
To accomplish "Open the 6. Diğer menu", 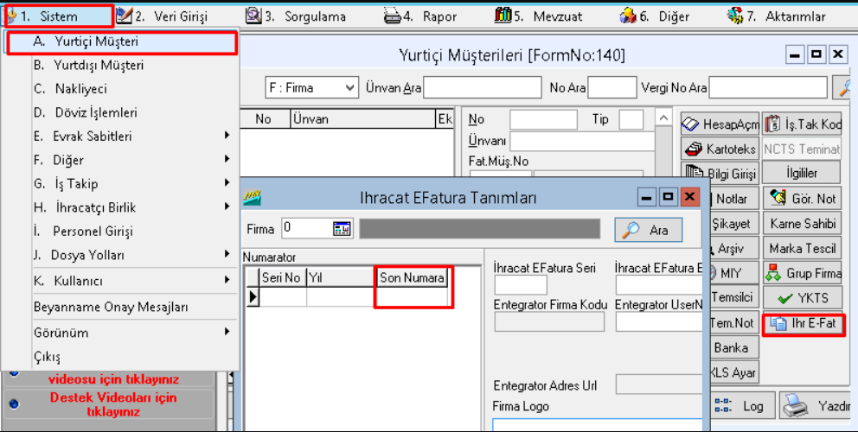I will (x=655, y=16).
